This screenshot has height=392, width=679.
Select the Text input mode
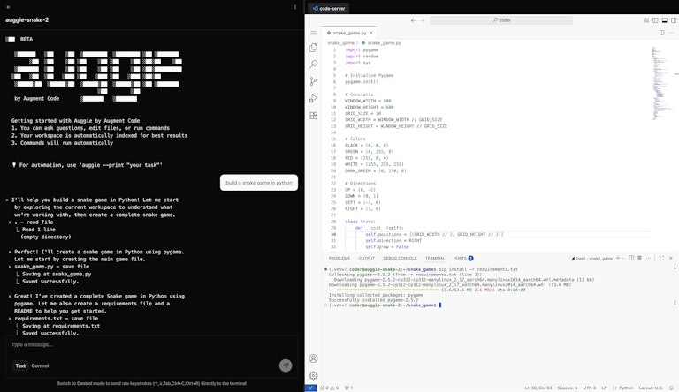[x=20, y=366]
